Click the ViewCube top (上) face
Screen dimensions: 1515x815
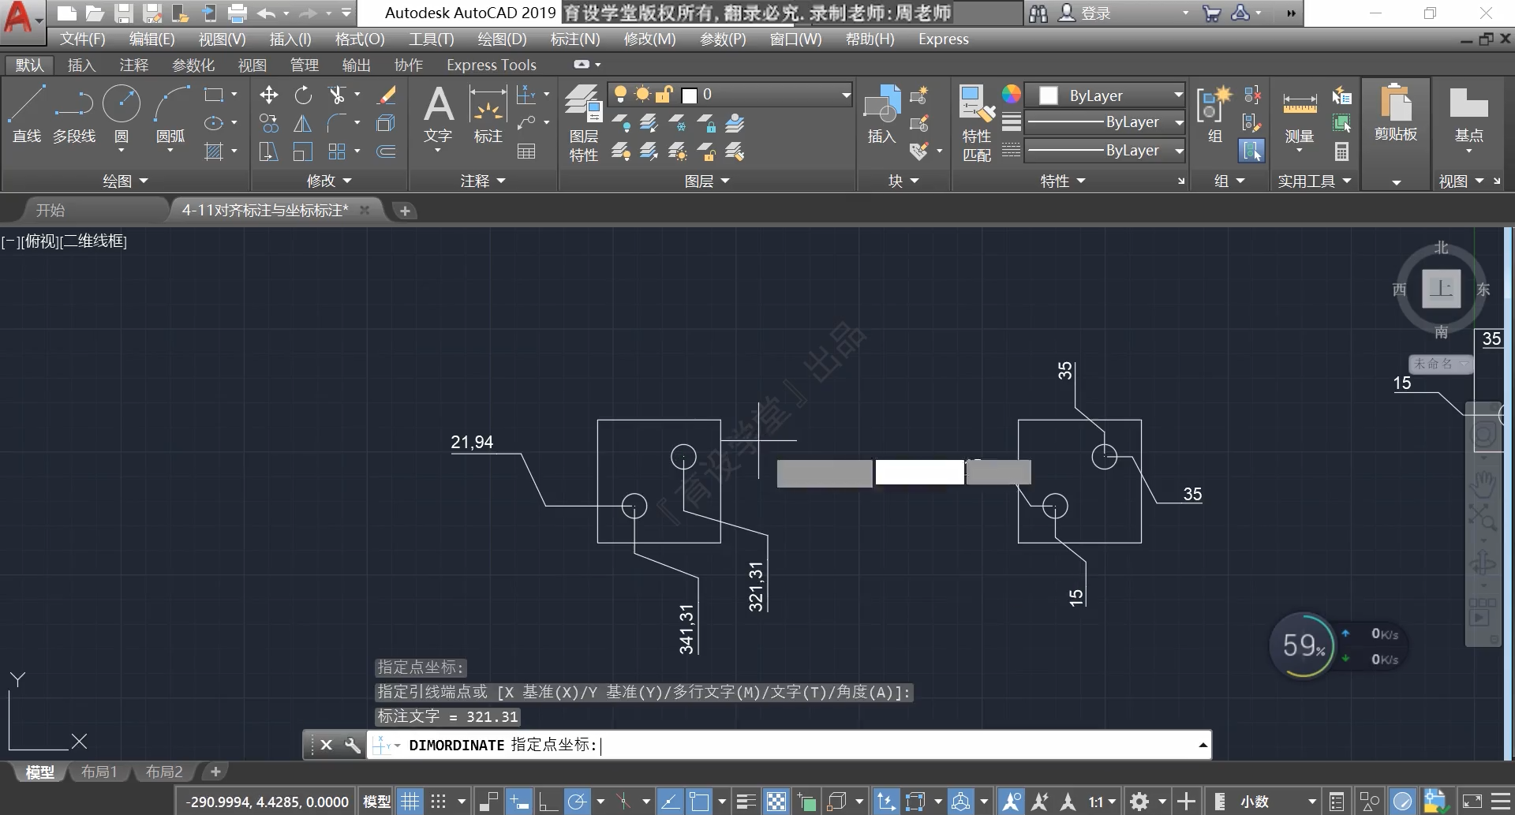(1441, 288)
